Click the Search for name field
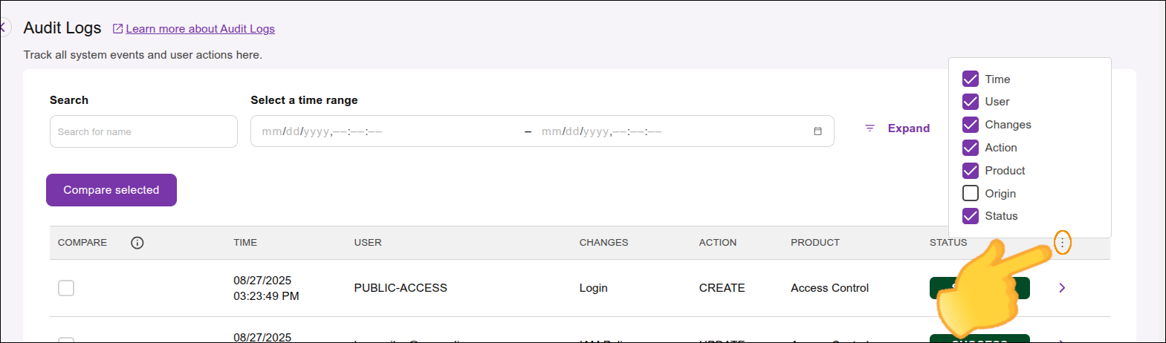The height and width of the screenshot is (343, 1166). (143, 131)
